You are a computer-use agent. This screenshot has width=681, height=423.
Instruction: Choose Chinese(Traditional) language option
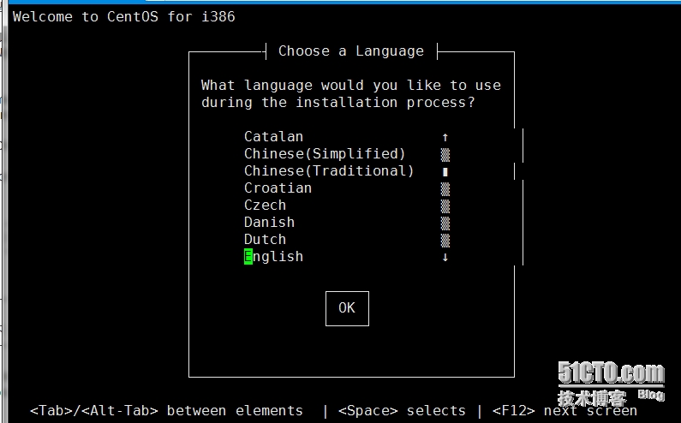pyautogui.click(x=329, y=171)
